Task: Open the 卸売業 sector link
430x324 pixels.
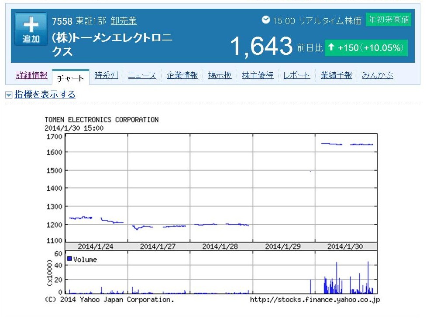Action: 124,21
